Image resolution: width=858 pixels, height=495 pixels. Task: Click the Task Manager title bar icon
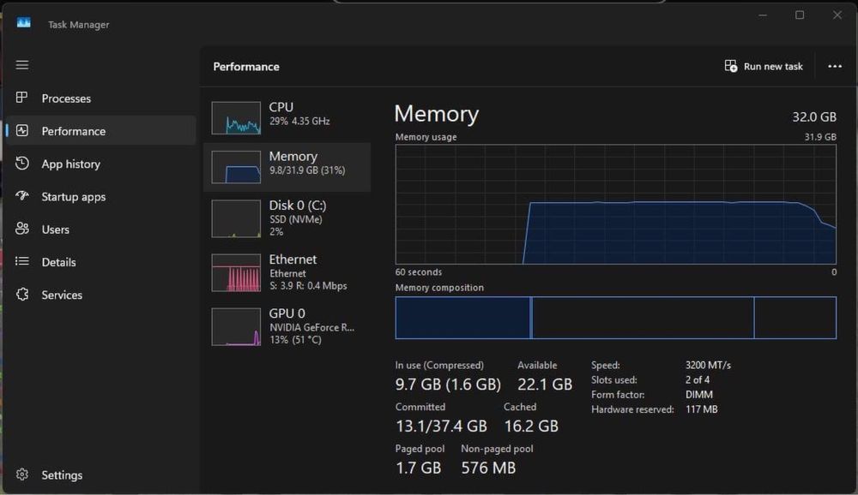pos(24,24)
